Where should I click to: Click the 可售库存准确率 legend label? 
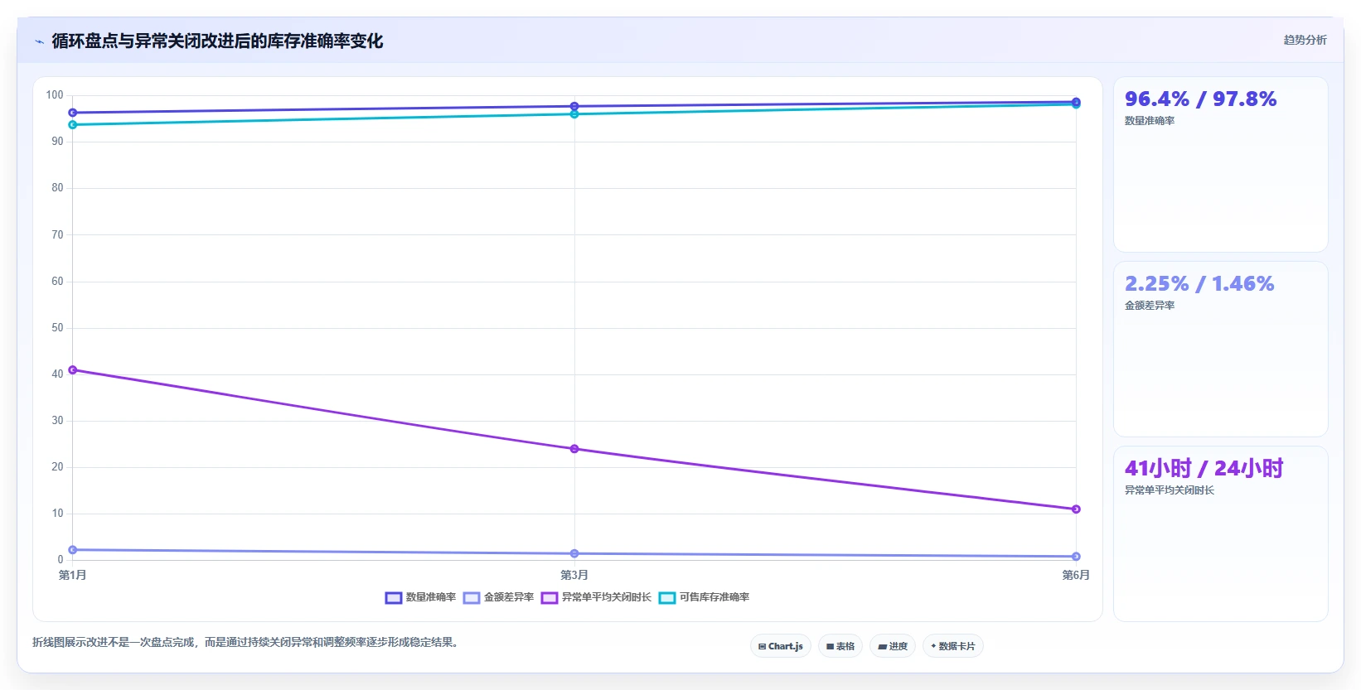click(714, 597)
